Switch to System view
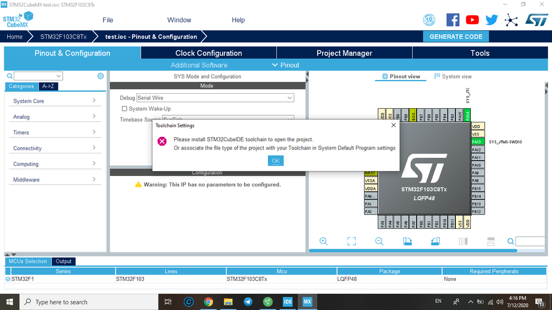 click(453, 76)
